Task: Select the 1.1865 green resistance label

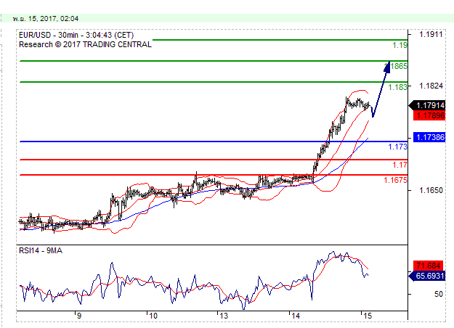Action: pos(399,66)
